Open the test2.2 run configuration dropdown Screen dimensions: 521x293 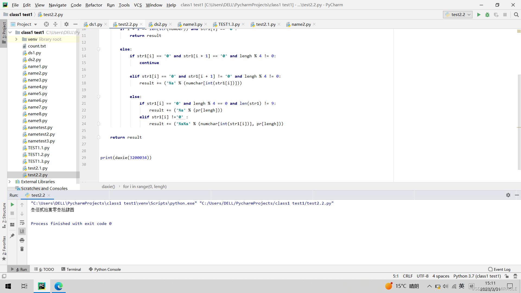pos(458,15)
